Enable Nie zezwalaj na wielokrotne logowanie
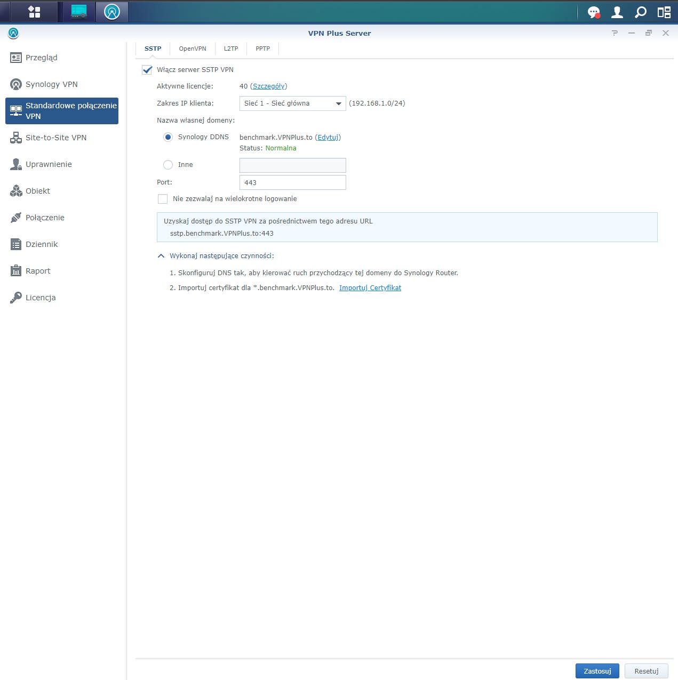 pos(163,199)
